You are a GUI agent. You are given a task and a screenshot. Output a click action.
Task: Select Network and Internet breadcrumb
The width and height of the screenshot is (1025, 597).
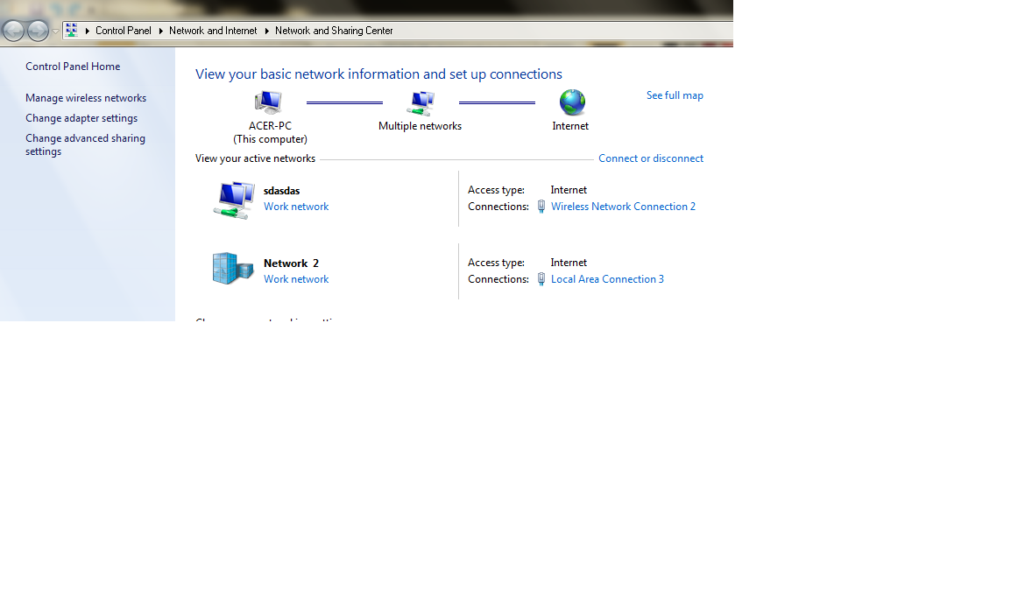click(x=213, y=31)
